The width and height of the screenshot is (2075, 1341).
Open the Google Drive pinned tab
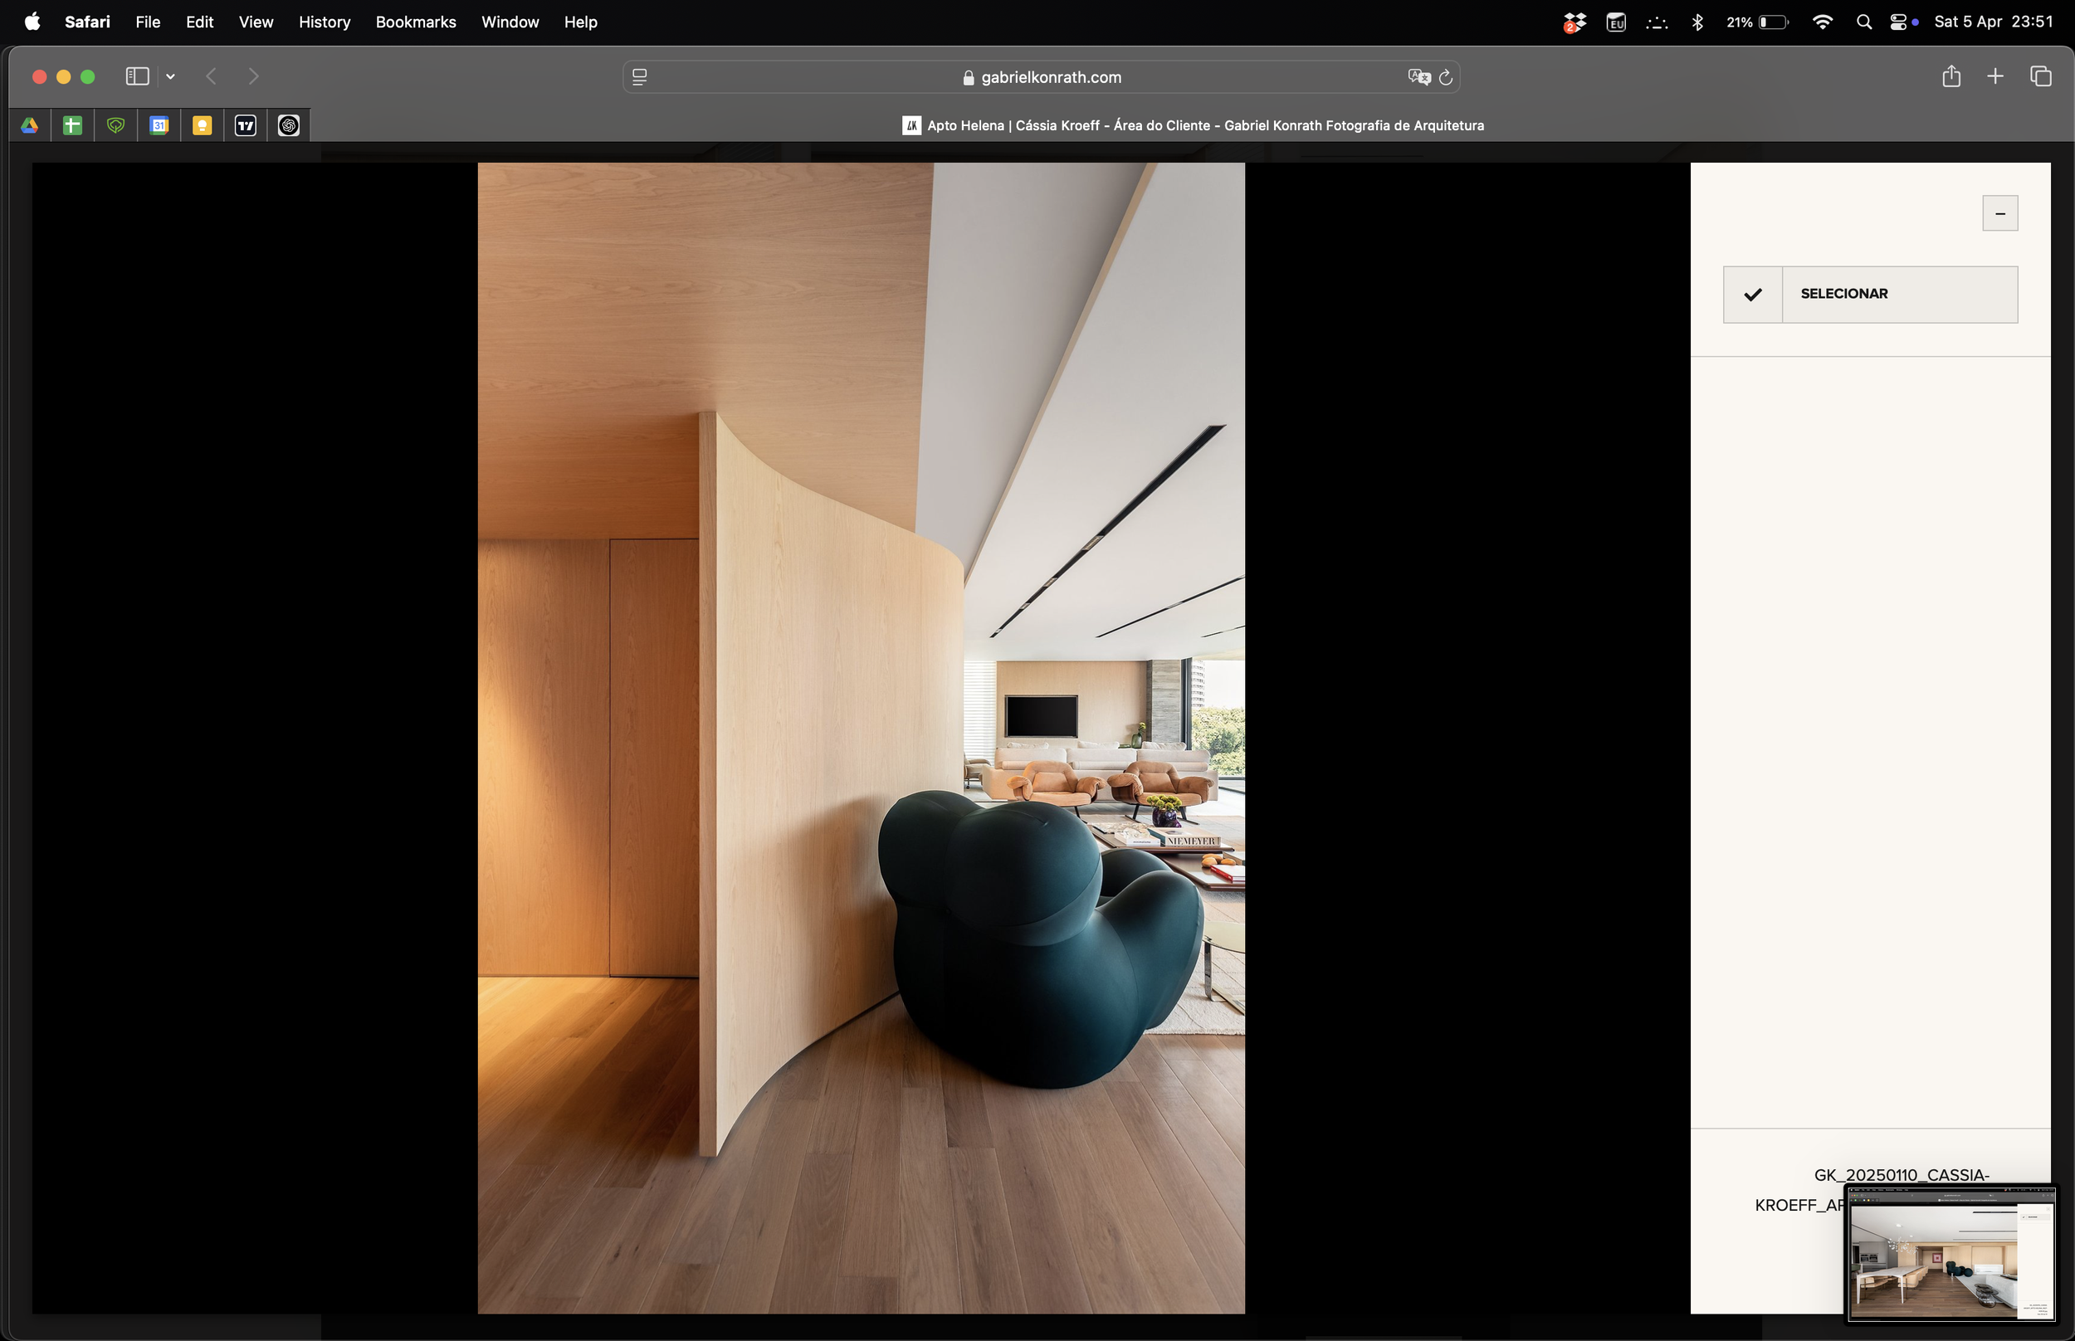pos(30,125)
